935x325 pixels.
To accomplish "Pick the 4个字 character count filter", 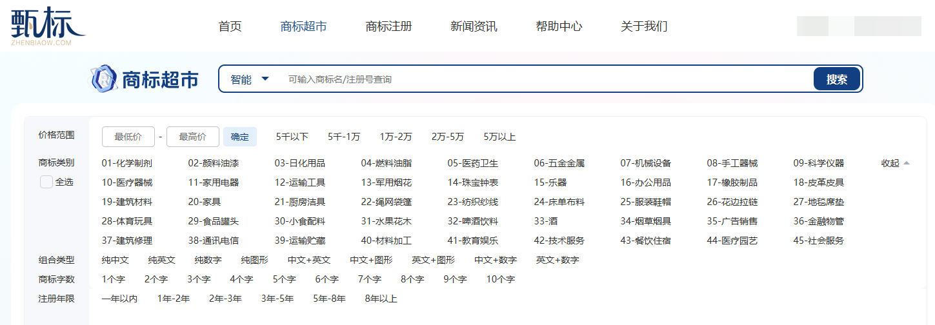I will pyautogui.click(x=241, y=279).
